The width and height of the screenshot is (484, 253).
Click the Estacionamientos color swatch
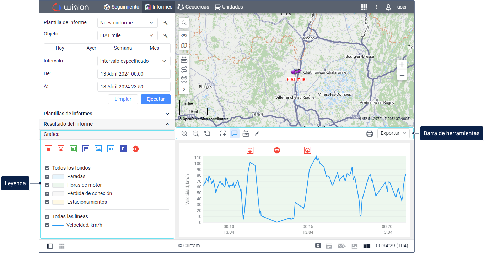58,202
